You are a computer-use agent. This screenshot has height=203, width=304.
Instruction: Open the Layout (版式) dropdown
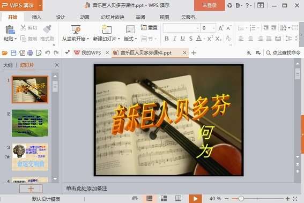pyautogui.click(x=130, y=39)
